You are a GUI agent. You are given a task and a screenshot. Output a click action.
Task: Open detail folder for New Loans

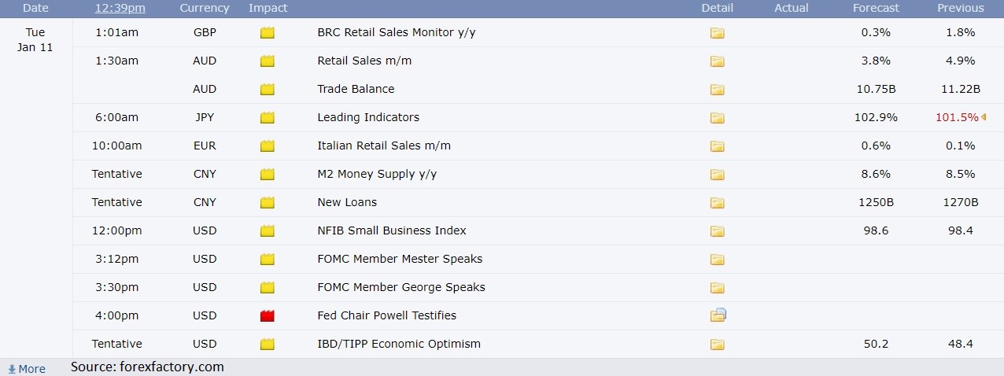pyautogui.click(x=717, y=203)
